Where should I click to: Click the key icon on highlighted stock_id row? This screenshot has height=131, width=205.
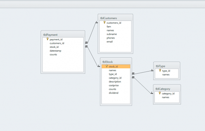click(107, 66)
